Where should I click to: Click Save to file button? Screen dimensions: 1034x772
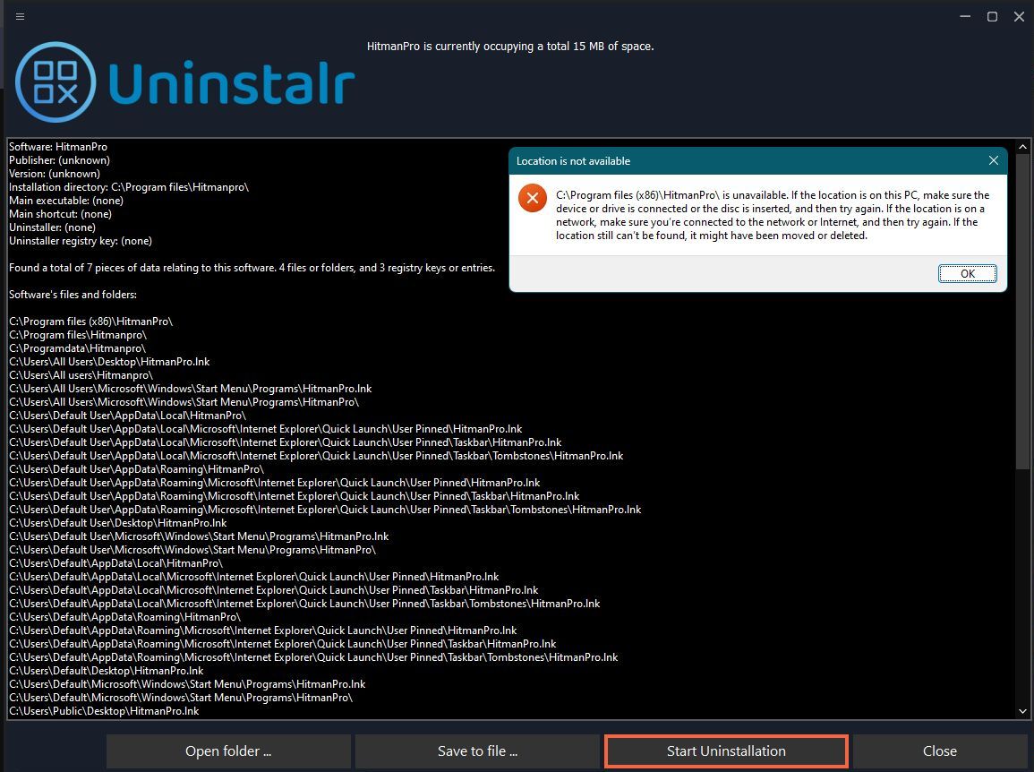click(477, 751)
